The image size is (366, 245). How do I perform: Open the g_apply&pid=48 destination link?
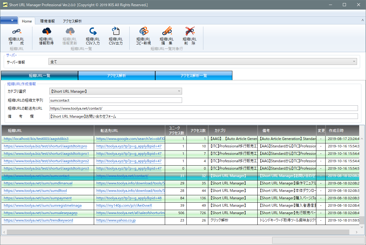[129, 198]
